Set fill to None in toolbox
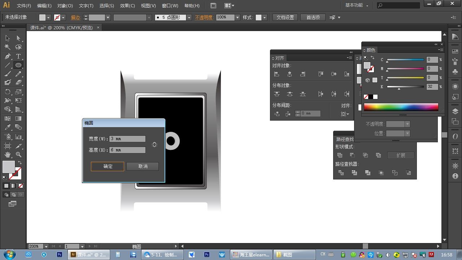Image resolution: width=462 pixels, height=260 pixels. coord(21,186)
